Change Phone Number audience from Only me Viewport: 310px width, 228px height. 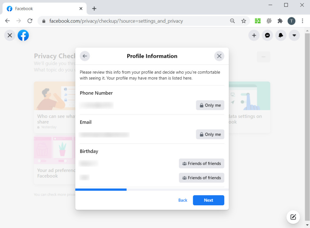pyautogui.click(x=210, y=105)
